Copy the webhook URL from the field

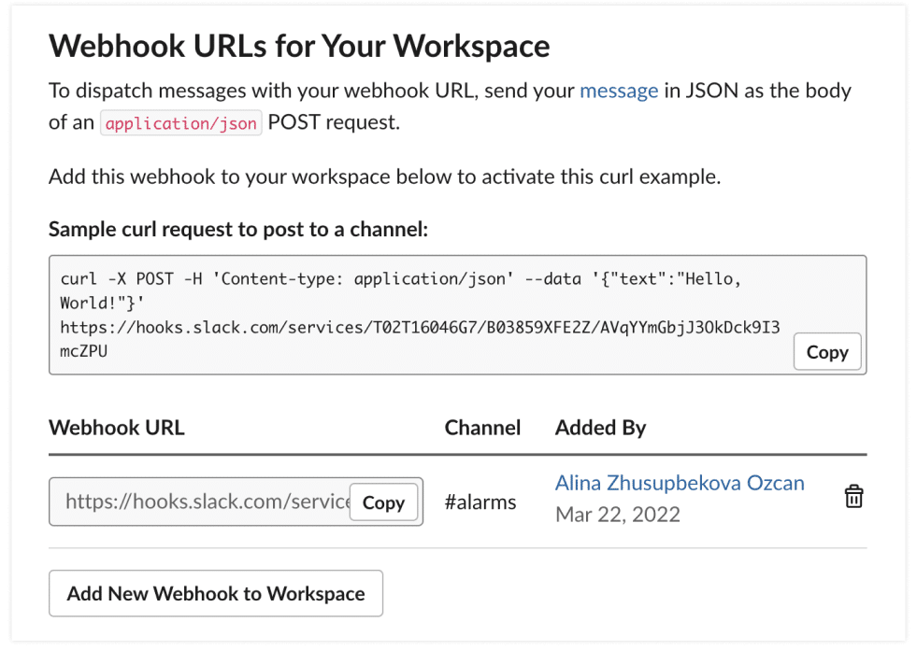pyautogui.click(x=383, y=502)
